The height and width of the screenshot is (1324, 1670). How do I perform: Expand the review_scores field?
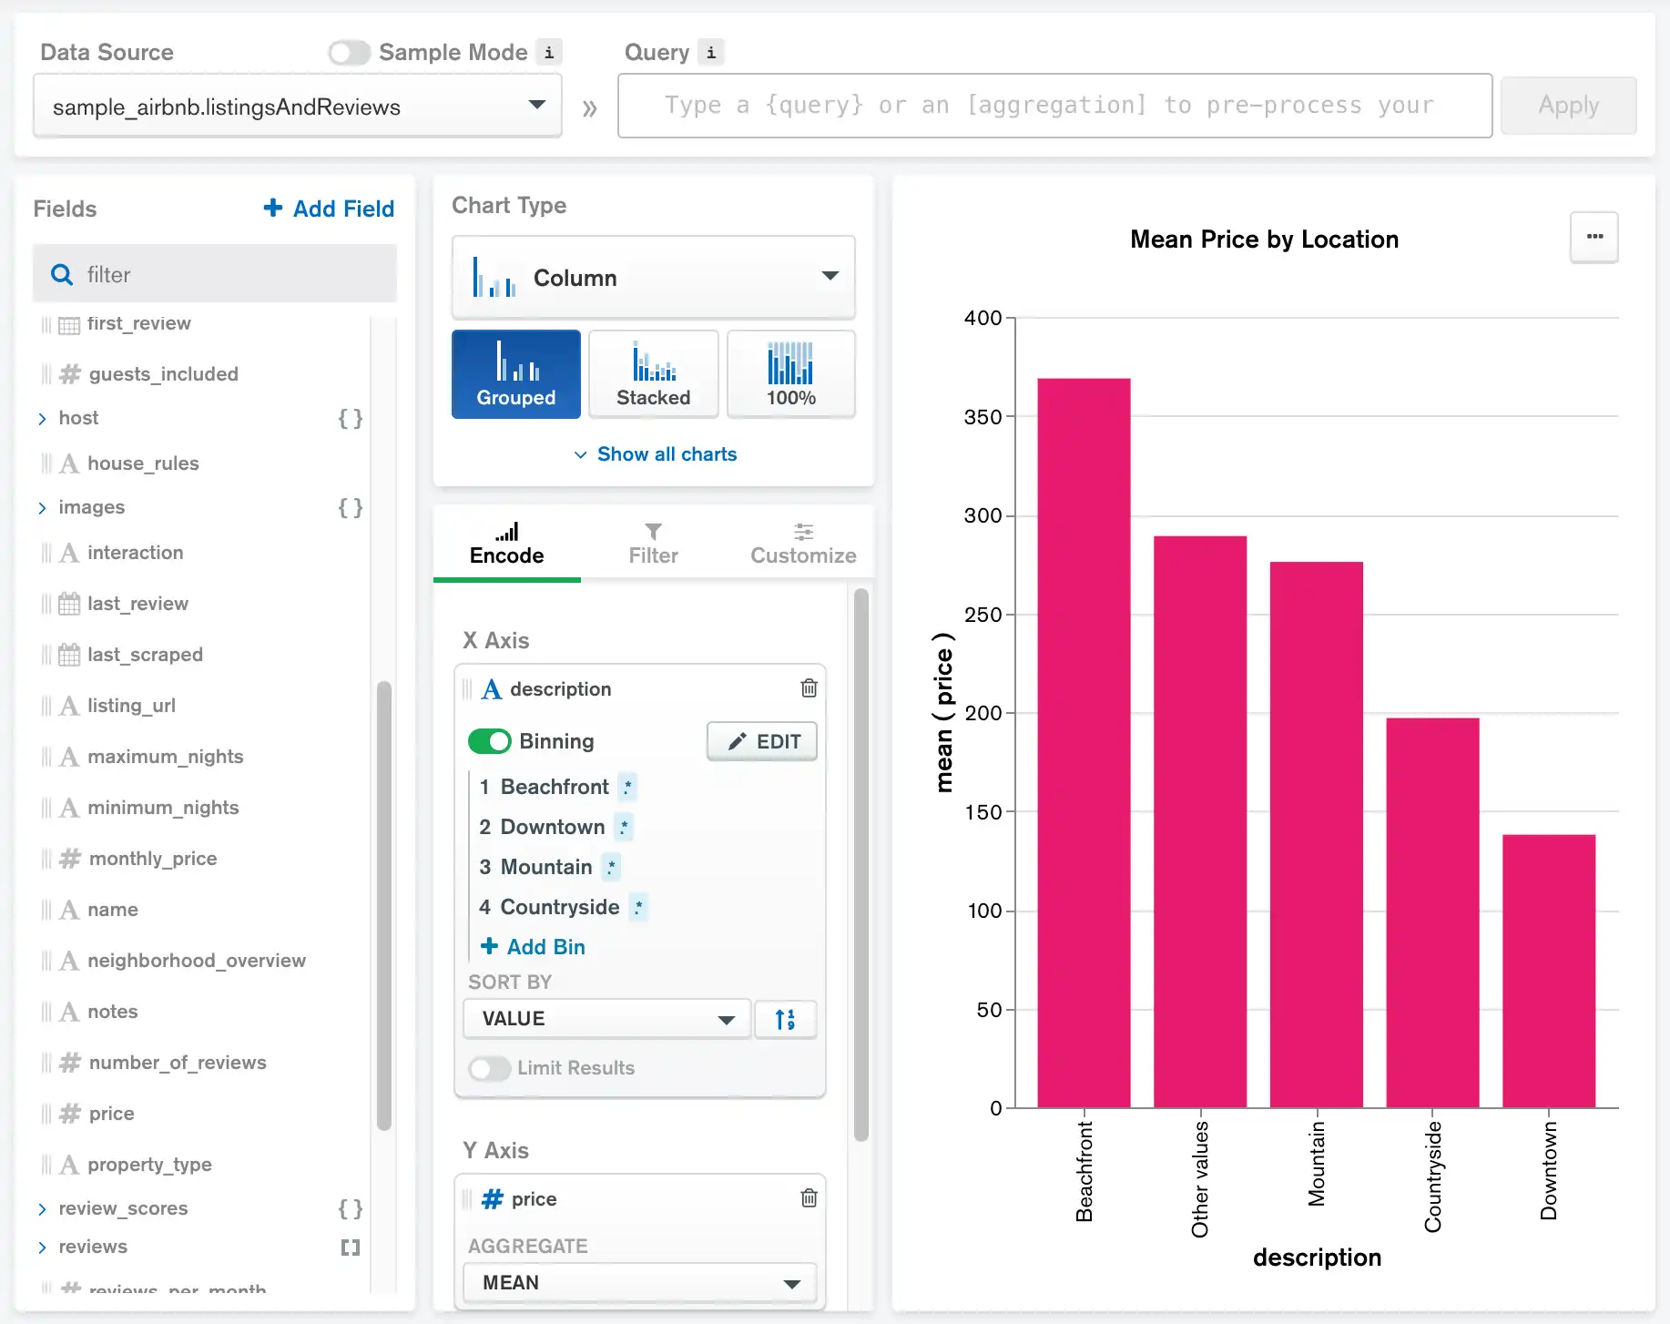tap(42, 1208)
